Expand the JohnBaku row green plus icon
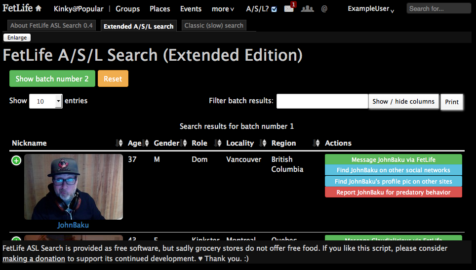 [x=16, y=160]
